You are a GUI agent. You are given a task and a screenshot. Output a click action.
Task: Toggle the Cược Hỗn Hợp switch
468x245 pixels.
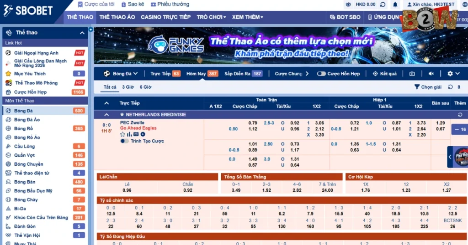click(x=321, y=73)
